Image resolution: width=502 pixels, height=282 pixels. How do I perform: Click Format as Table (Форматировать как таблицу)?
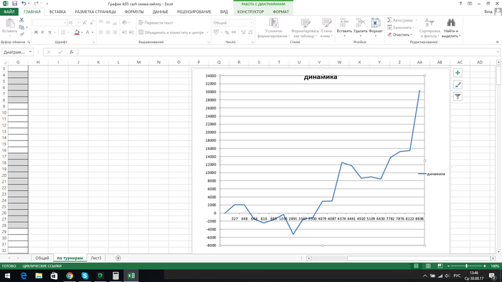coord(305,28)
